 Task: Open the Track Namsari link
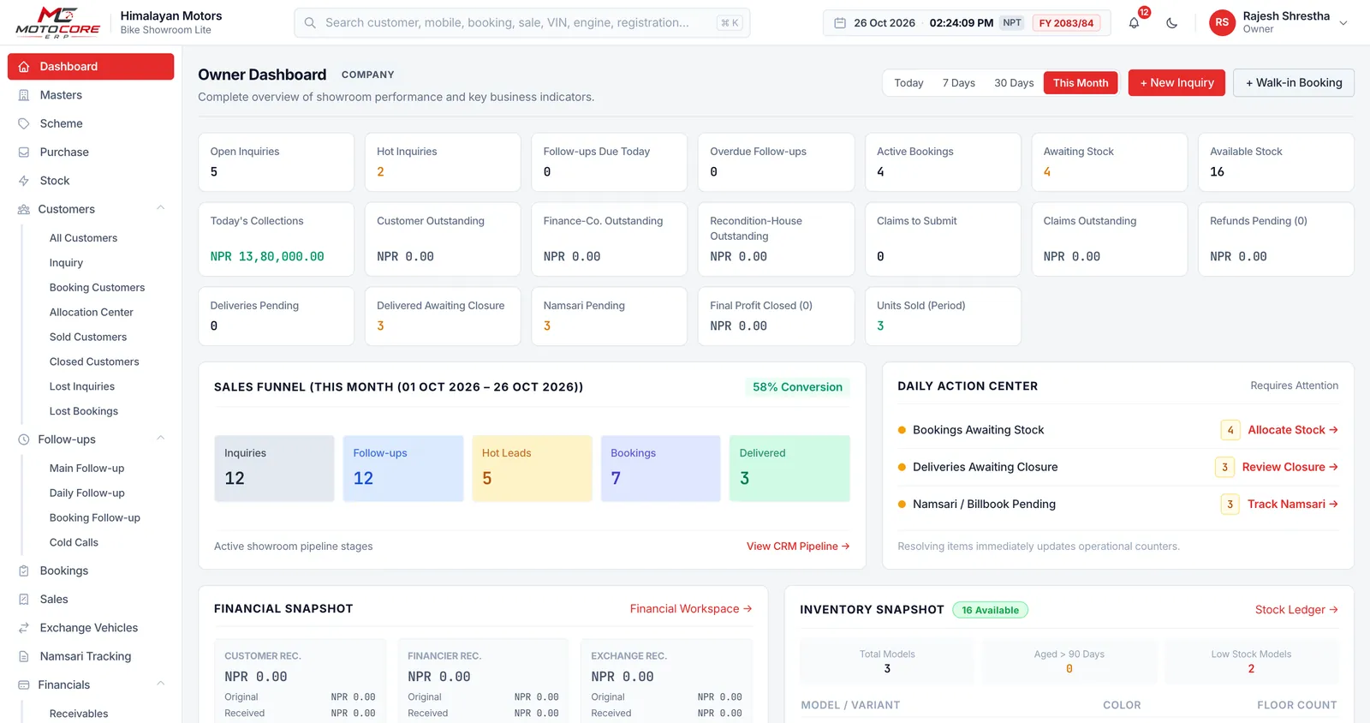click(1293, 504)
